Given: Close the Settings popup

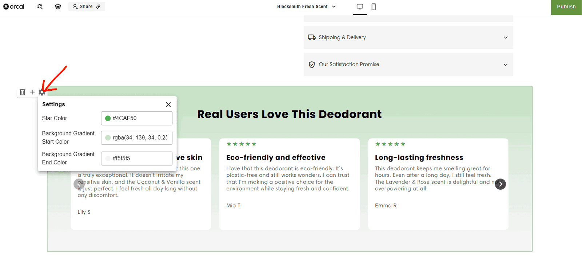Looking at the screenshot, I should [x=168, y=105].
